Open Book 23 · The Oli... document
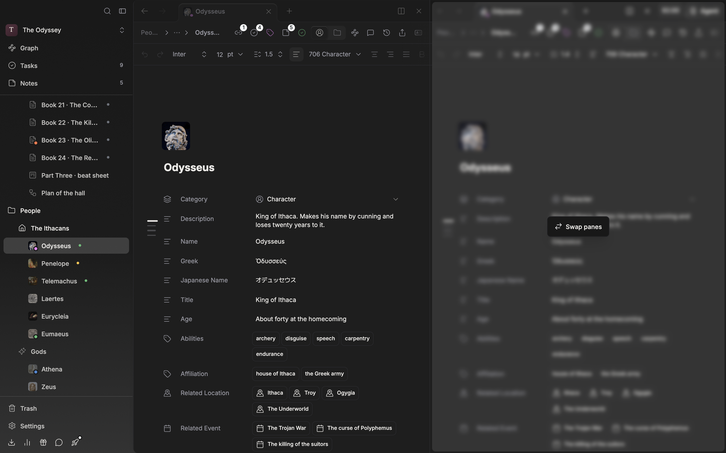This screenshot has width=726, height=453. point(66,140)
